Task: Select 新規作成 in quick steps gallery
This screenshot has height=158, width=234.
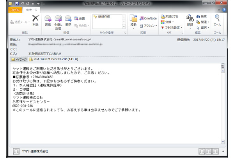Action: pos(102,17)
